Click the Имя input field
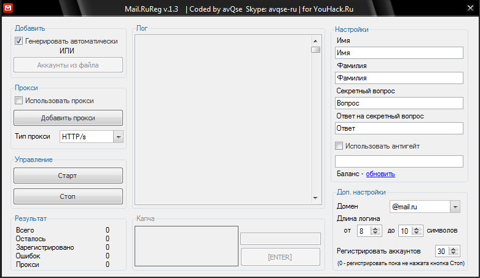Viewport: 480px width, 278px height. pyautogui.click(x=399, y=53)
